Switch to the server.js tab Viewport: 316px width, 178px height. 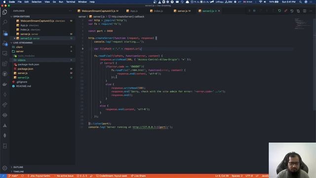(182, 11)
